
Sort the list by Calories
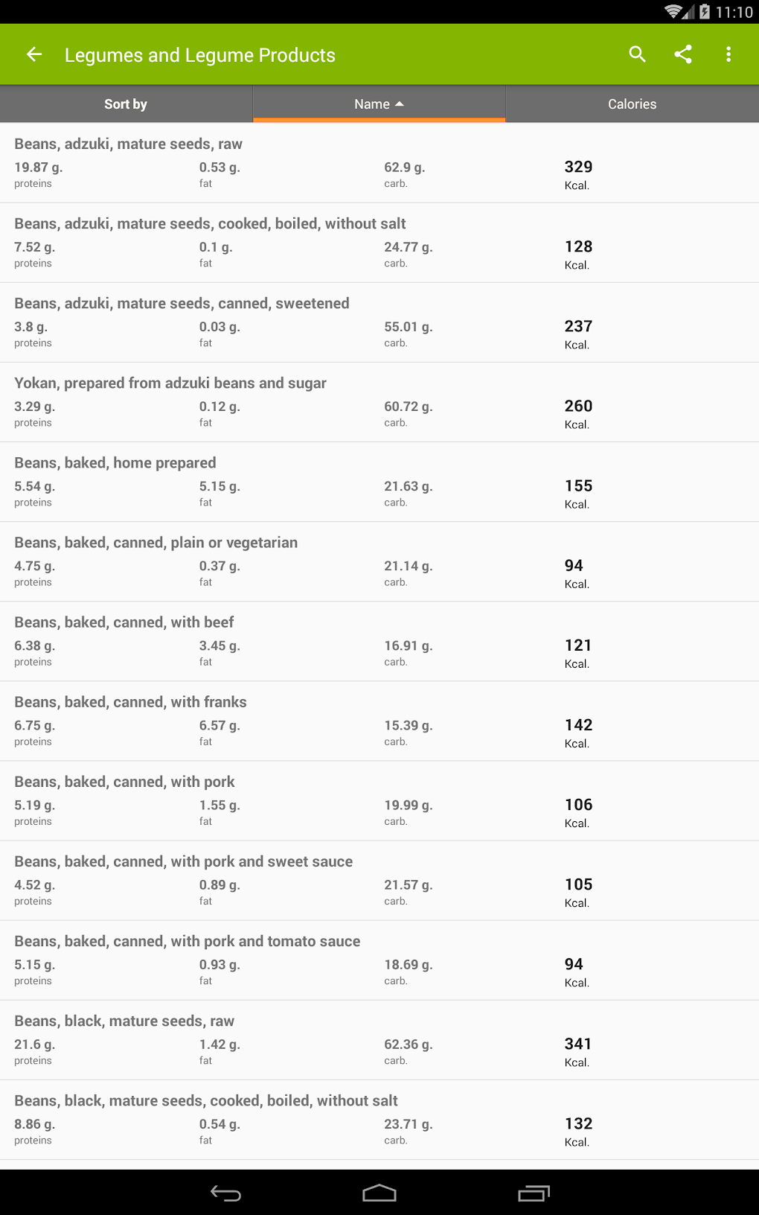point(632,104)
